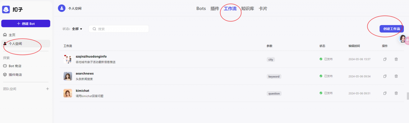Copy the szqinzihuodonginfo workflow

coord(385,59)
